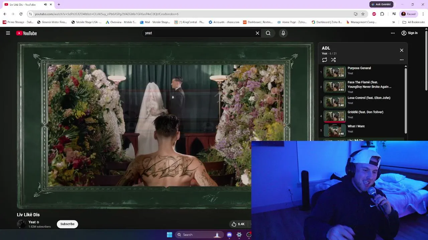Open the YouTube guide hamburger menu
Screen dimensions: 428x240
8,33
